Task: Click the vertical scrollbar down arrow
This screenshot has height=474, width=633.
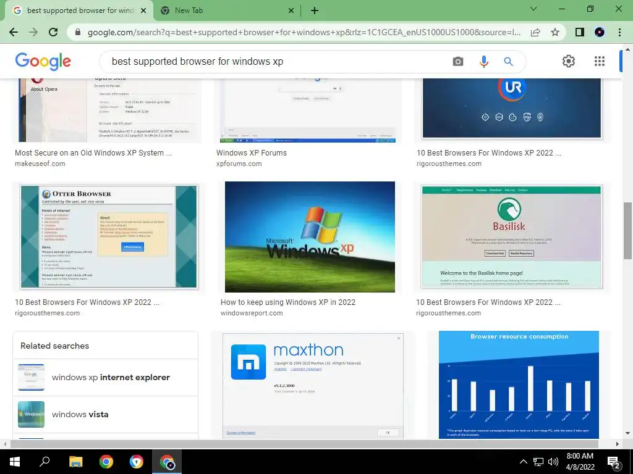Action: pyautogui.click(x=627, y=434)
